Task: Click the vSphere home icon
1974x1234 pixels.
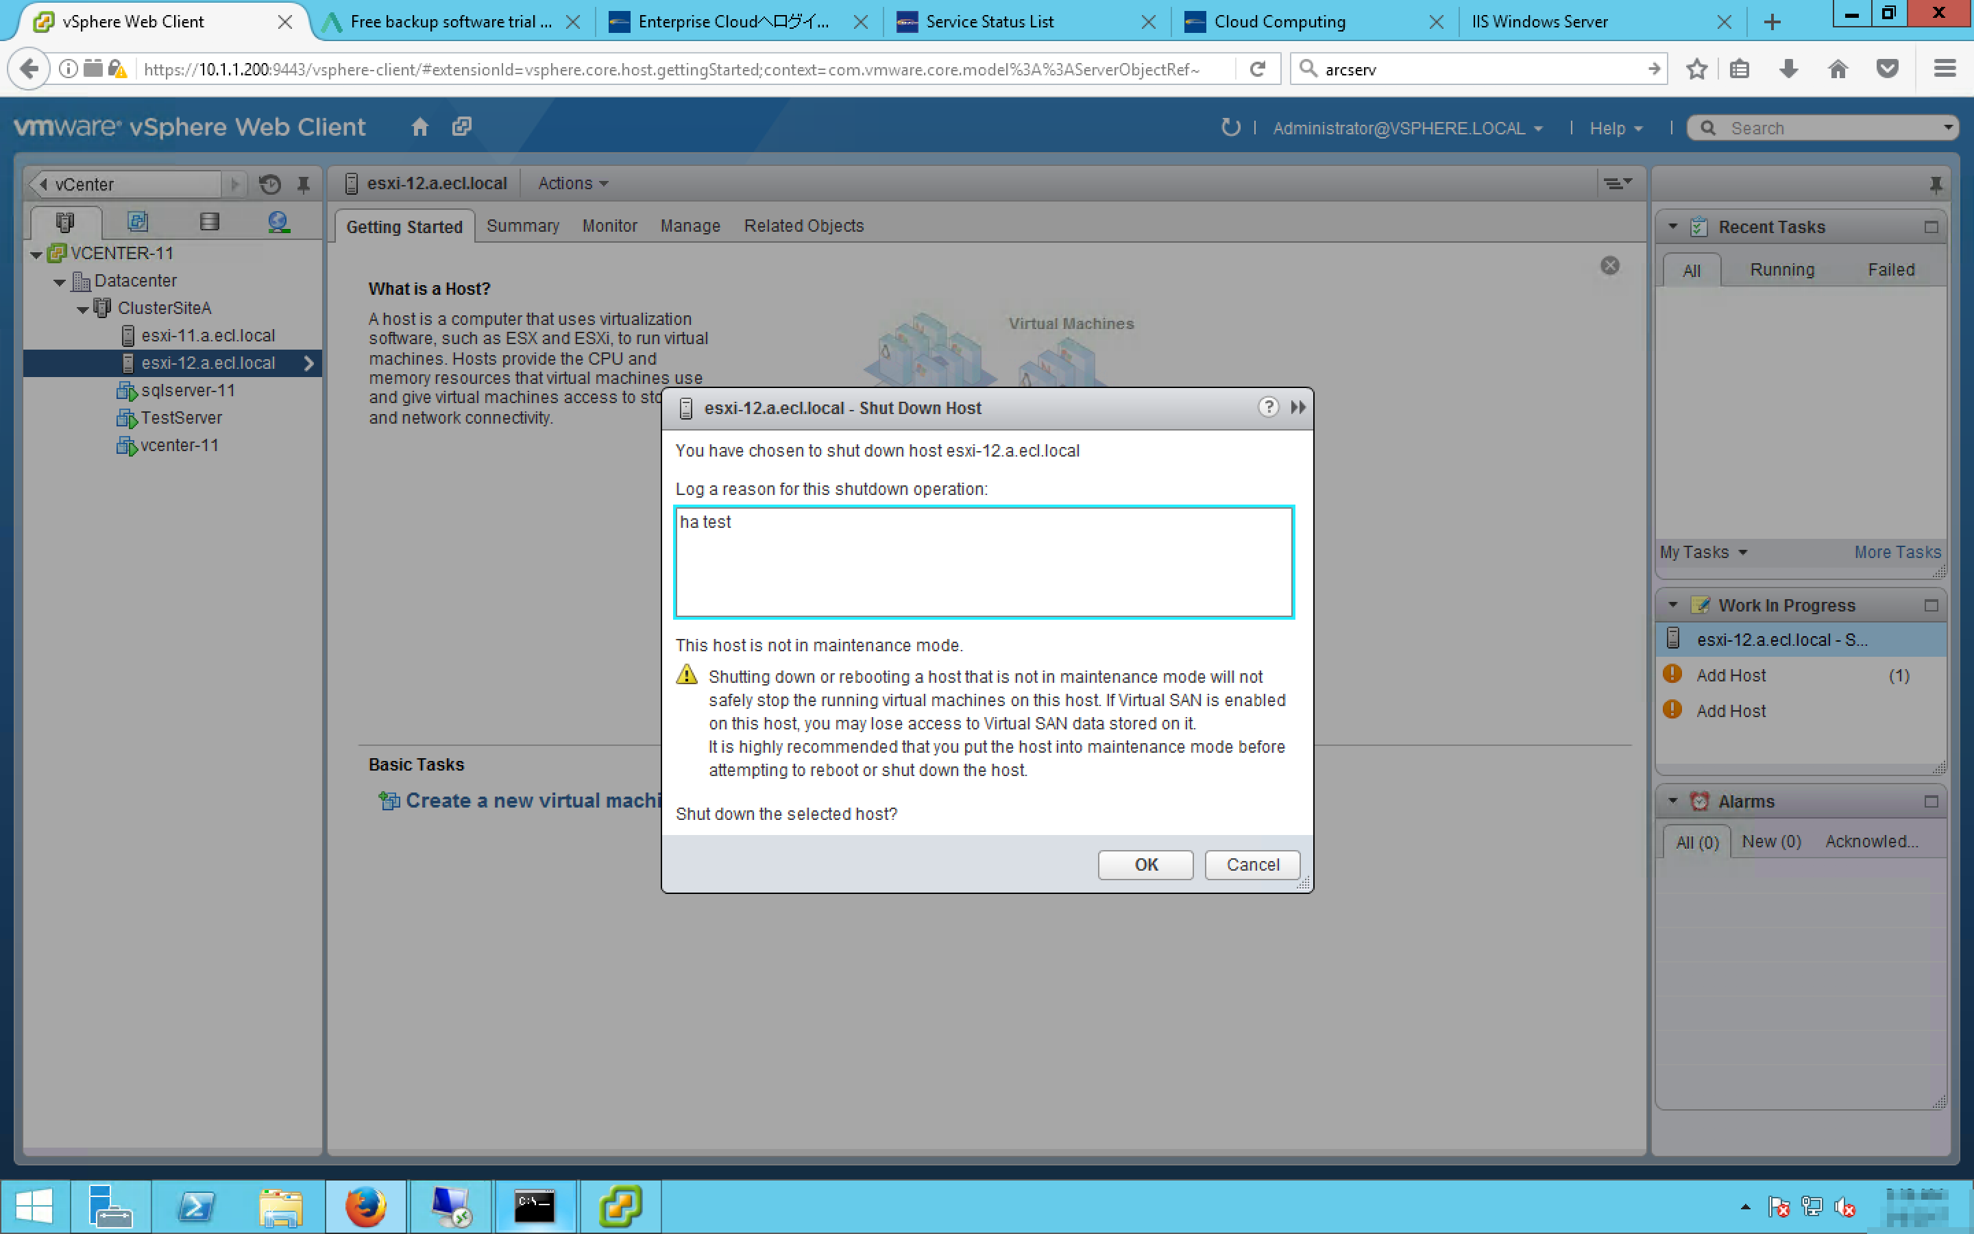Action: click(x=419, y=128)
